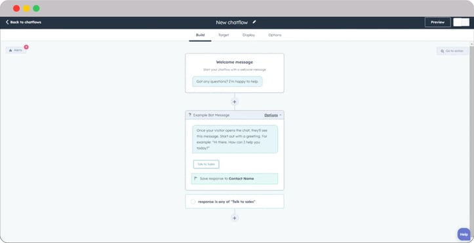
Task: Open the 'response is any of Talk to sales' branch
Action: (234, 201)
